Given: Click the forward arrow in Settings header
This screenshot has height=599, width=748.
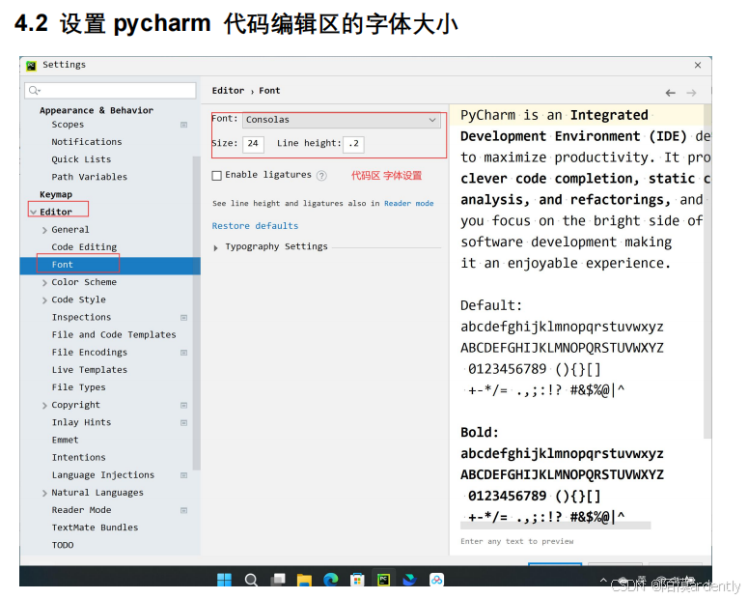Looking at the screenshot, I should point(691,93).
